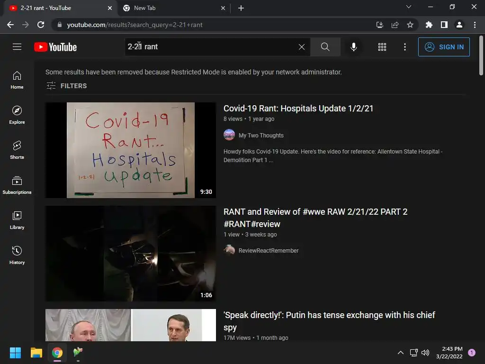Toggle Chrome side panel

tap(444, 25)
